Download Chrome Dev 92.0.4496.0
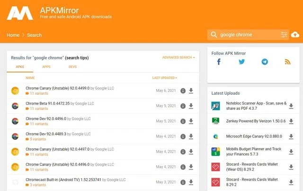The height and width of the screenshot is (191, 303). pyautogui.click(x=191, y=121)
